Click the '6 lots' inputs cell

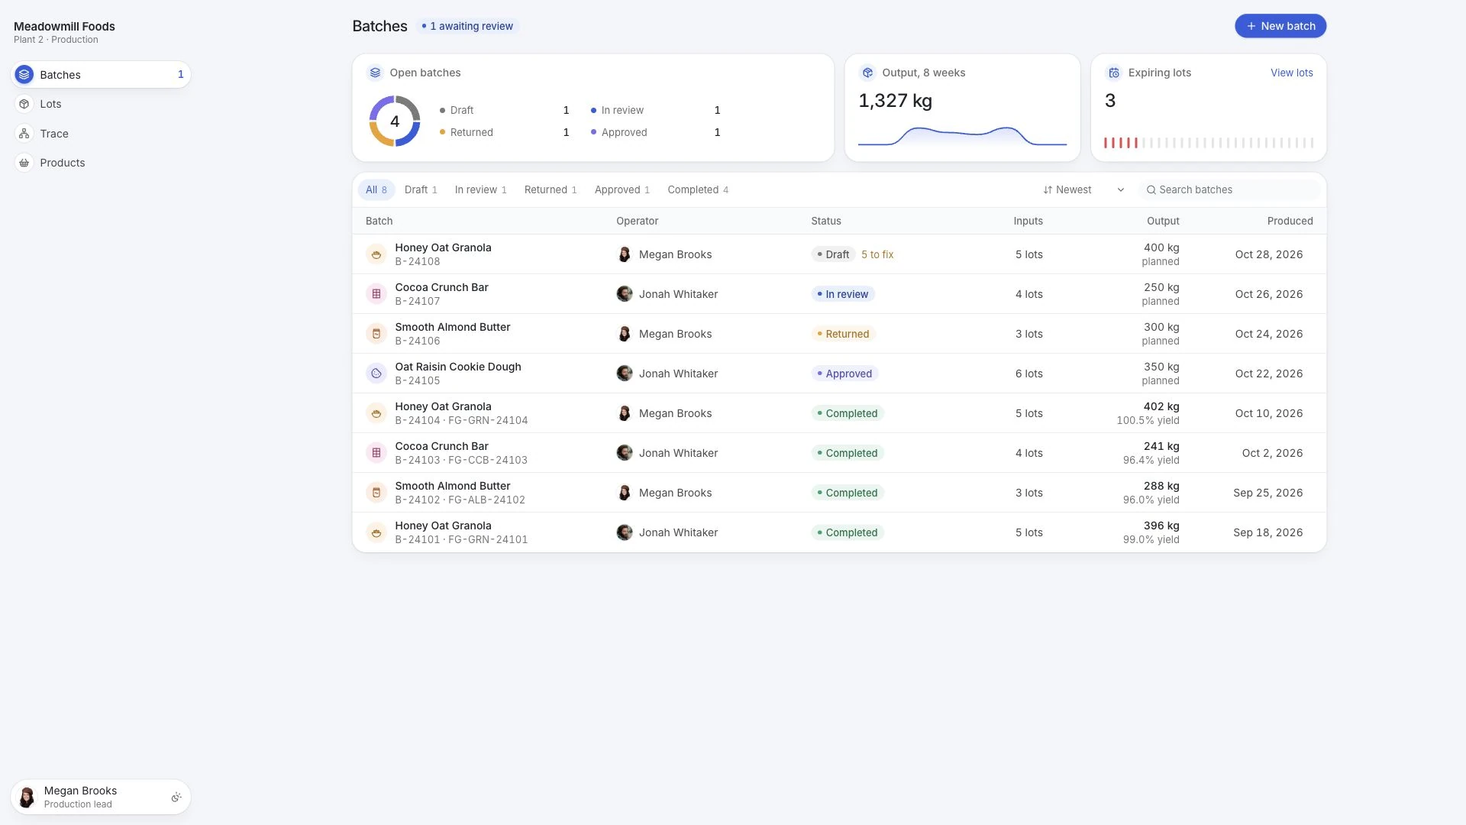tap(1028, 374)
